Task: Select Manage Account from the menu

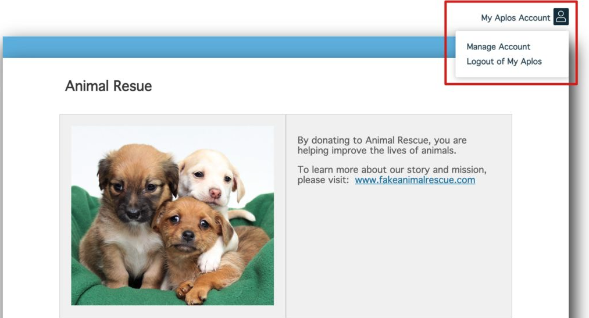Action: pyautogui.click(x=498, y=47)
